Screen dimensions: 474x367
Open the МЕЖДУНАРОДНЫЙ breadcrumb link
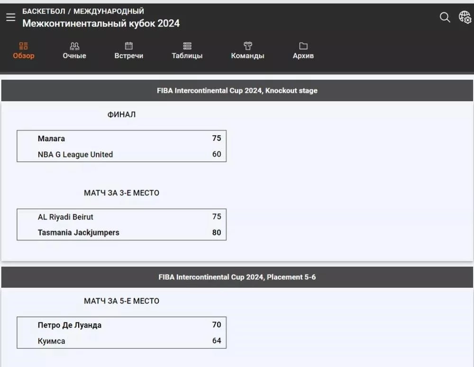point(109,11)
